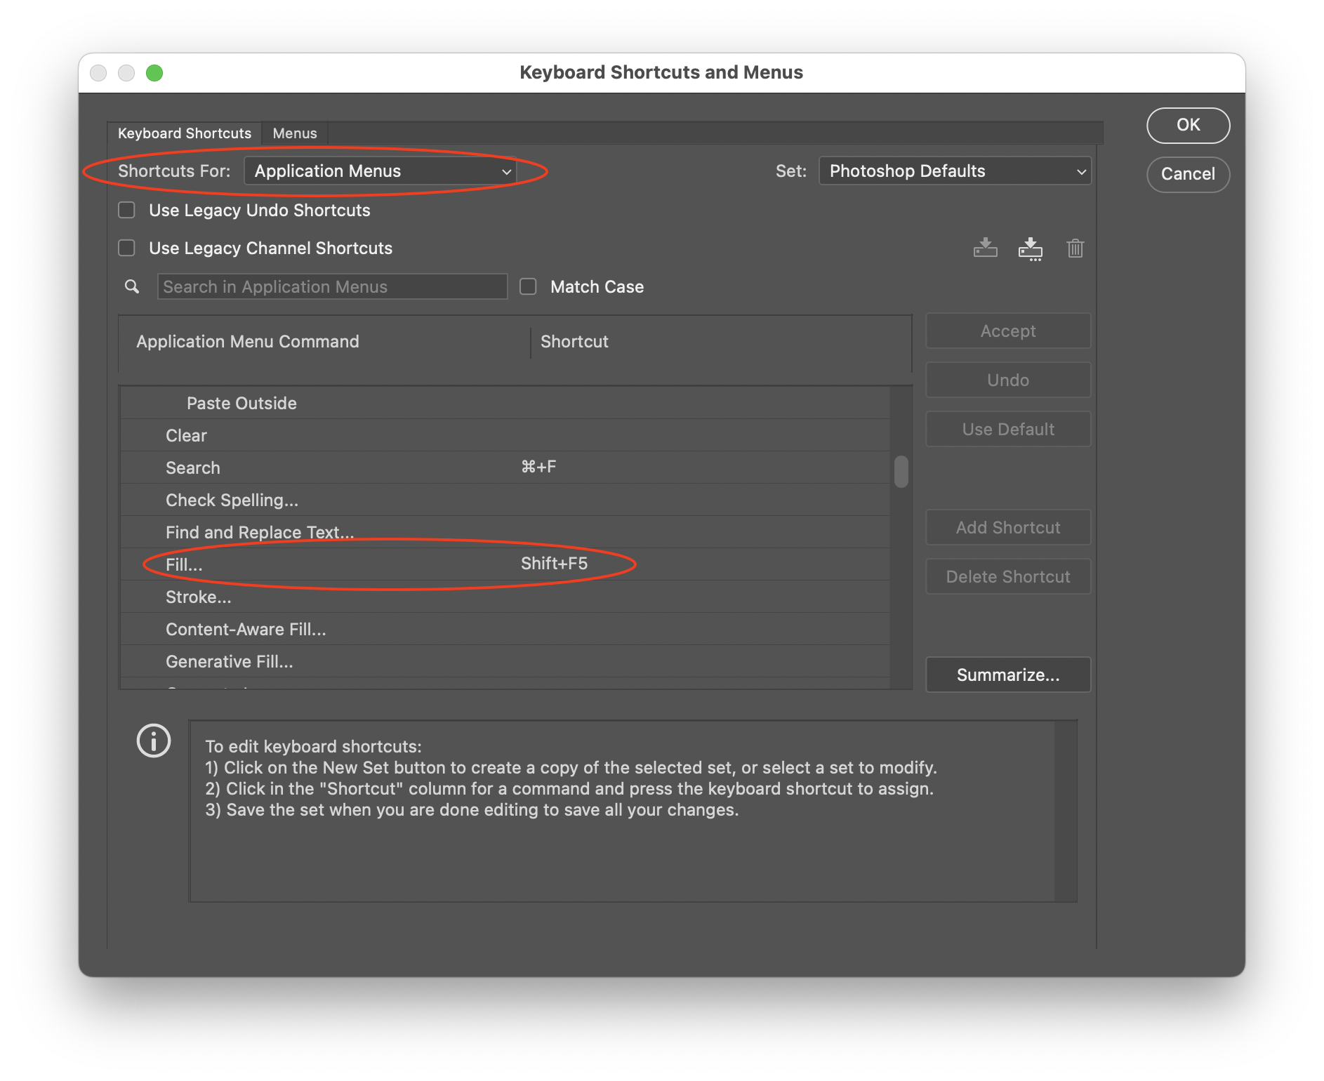Select the Keyboard Shortcuts tab
Screen dimensions: 1324x1081
click(x=185, y=133)
